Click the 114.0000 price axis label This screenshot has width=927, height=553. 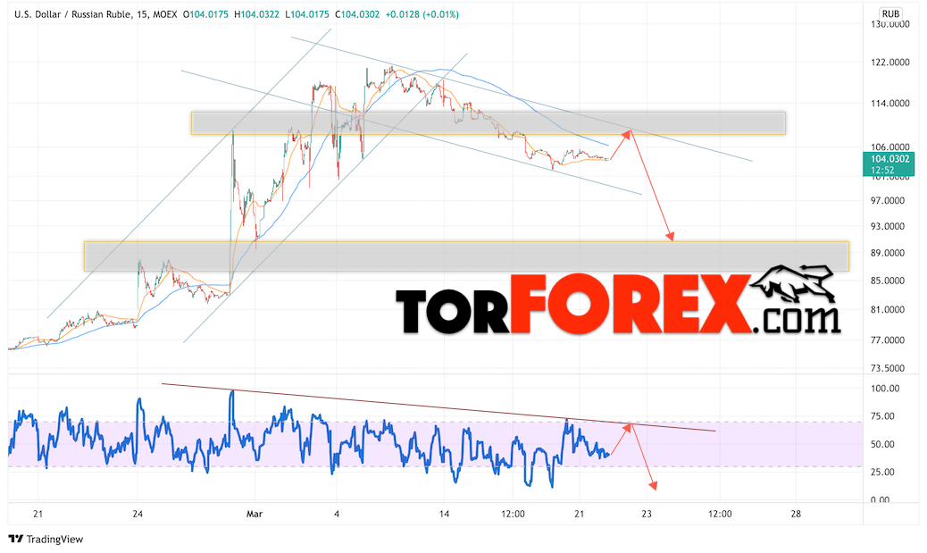[889, 103]
